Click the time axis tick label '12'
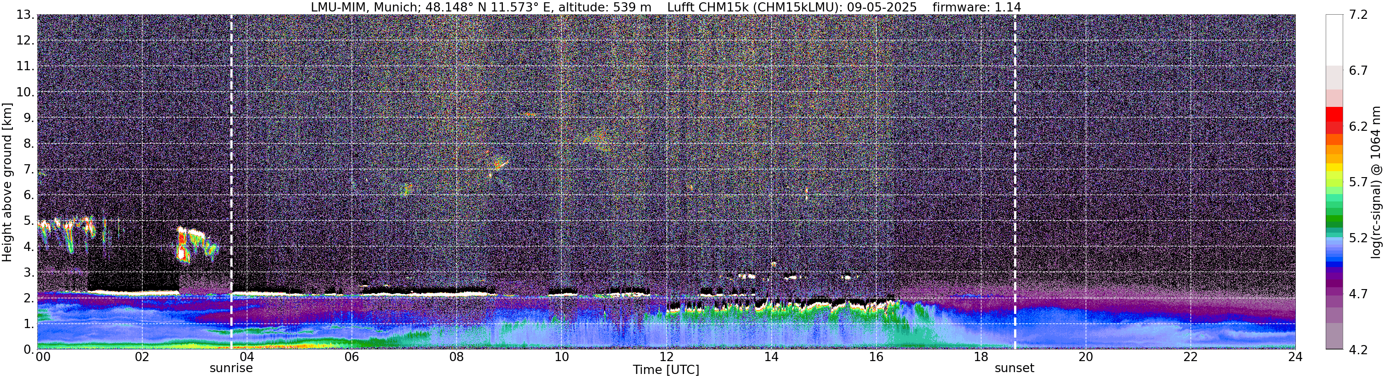 point(666,357)
